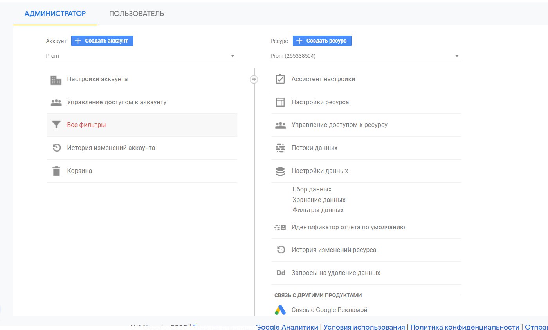
Task: Open История изменений аккаунта
Action: (x=142, y=148)
